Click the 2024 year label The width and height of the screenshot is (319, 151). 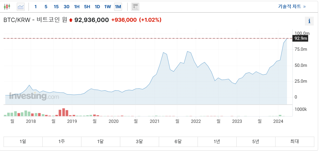(x=278, y=121)
